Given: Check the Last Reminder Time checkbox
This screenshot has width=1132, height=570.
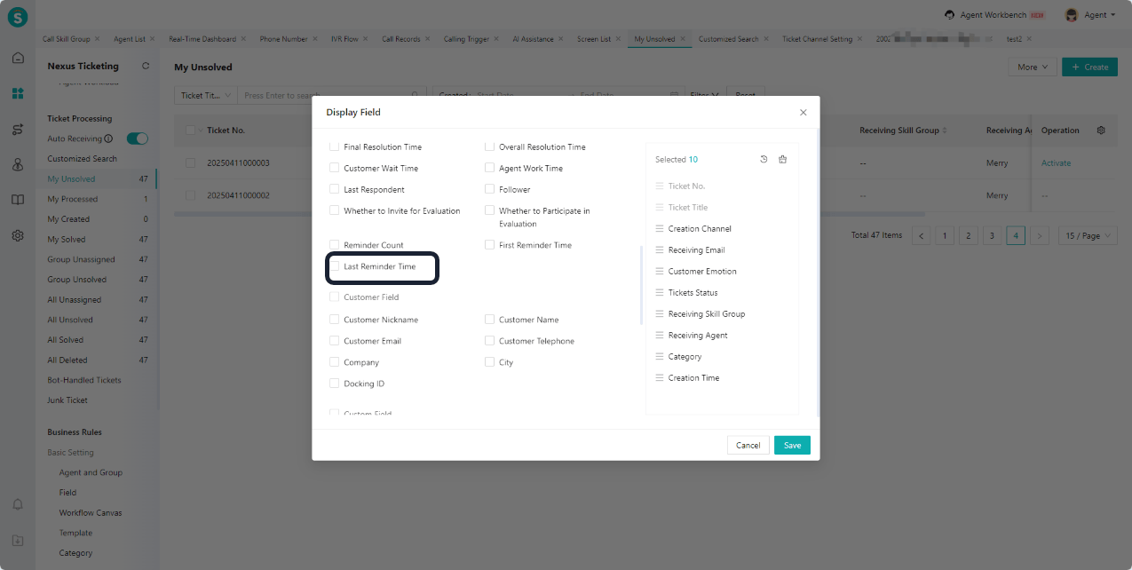Looking at the screenshot, I should coord(335,266).
